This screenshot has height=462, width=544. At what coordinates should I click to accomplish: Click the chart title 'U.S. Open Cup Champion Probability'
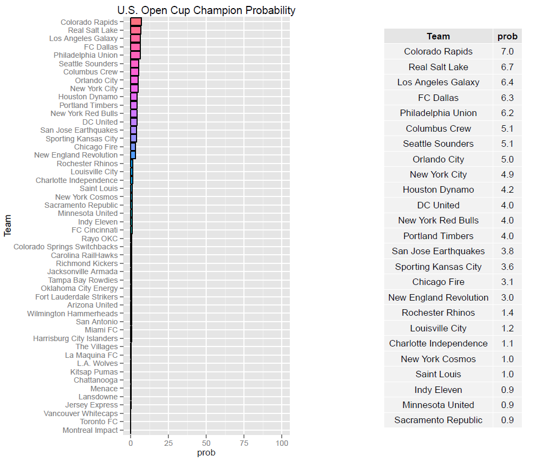(x=207, y=11)
